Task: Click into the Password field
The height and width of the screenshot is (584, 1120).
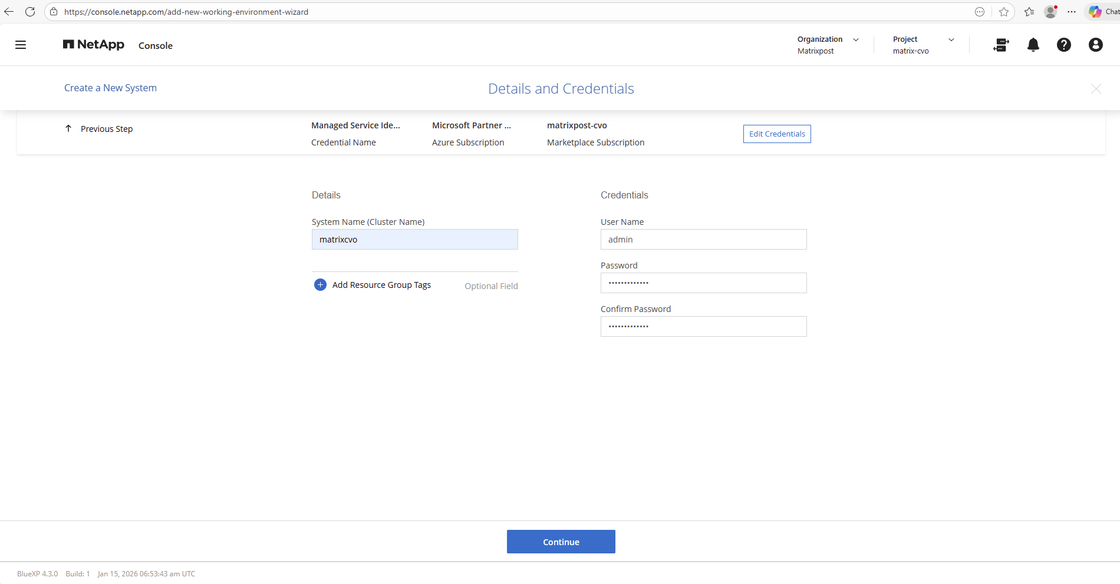Action: tap(703, 283)
